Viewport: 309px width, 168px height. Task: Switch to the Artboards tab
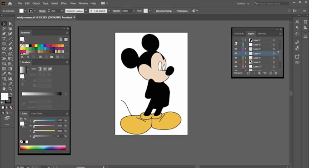239,34
